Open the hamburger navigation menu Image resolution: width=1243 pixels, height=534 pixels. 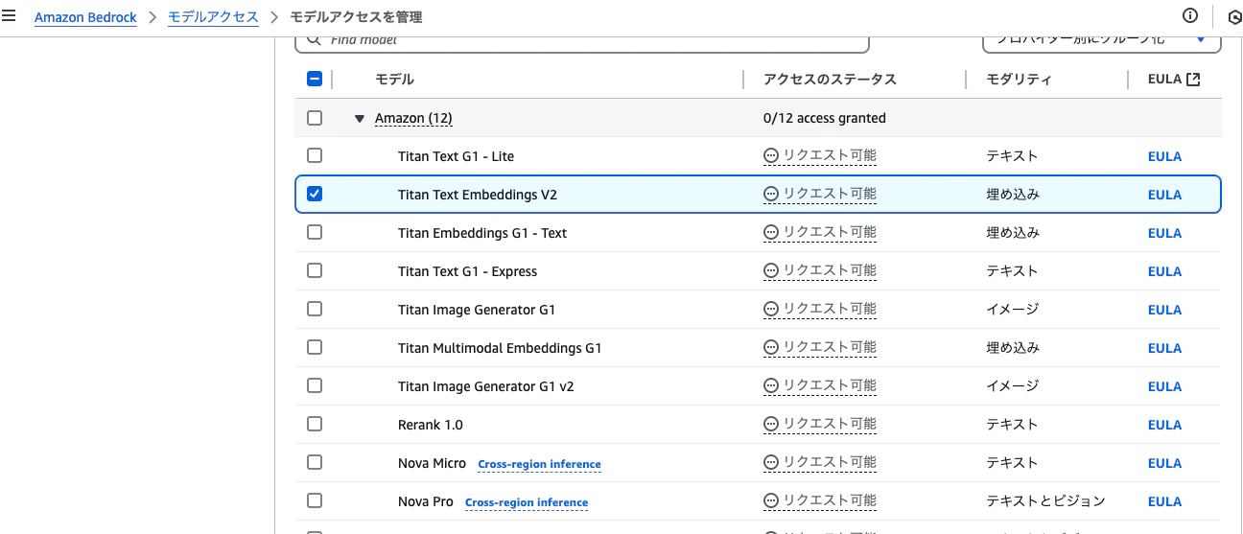pyautogui.click(x=9, y=16)
